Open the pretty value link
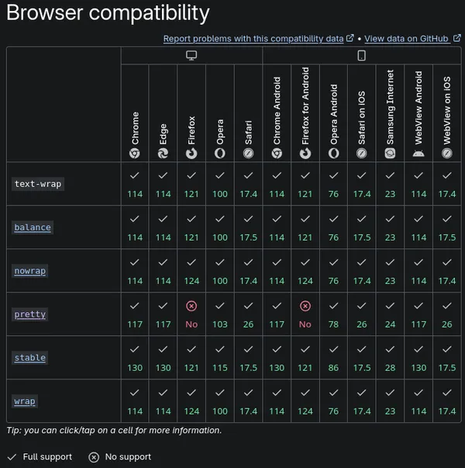Image resolution: width=465 pixels, height=468 pixels. (x=29, y=314)
